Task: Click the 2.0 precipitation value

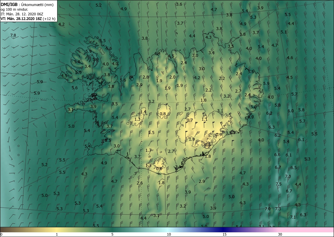Action: click(x=172, y=77)
